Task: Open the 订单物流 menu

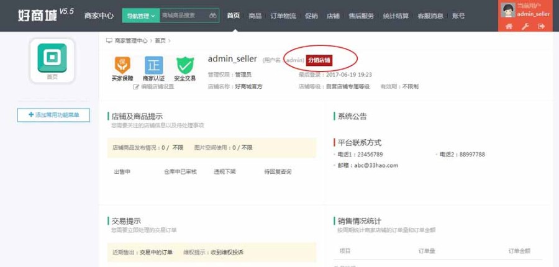Action: click(x=283, y=16)
